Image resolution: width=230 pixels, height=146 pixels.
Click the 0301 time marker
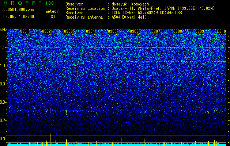tap(24, 31)
